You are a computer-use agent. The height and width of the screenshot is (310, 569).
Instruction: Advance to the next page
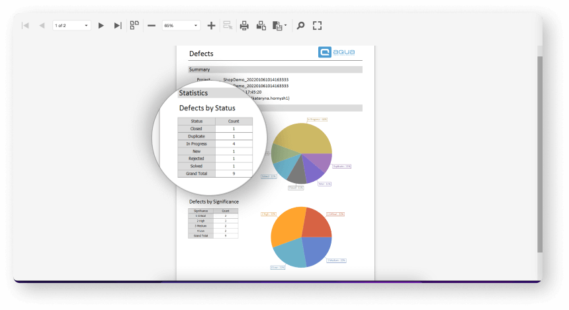pos(101,26)
